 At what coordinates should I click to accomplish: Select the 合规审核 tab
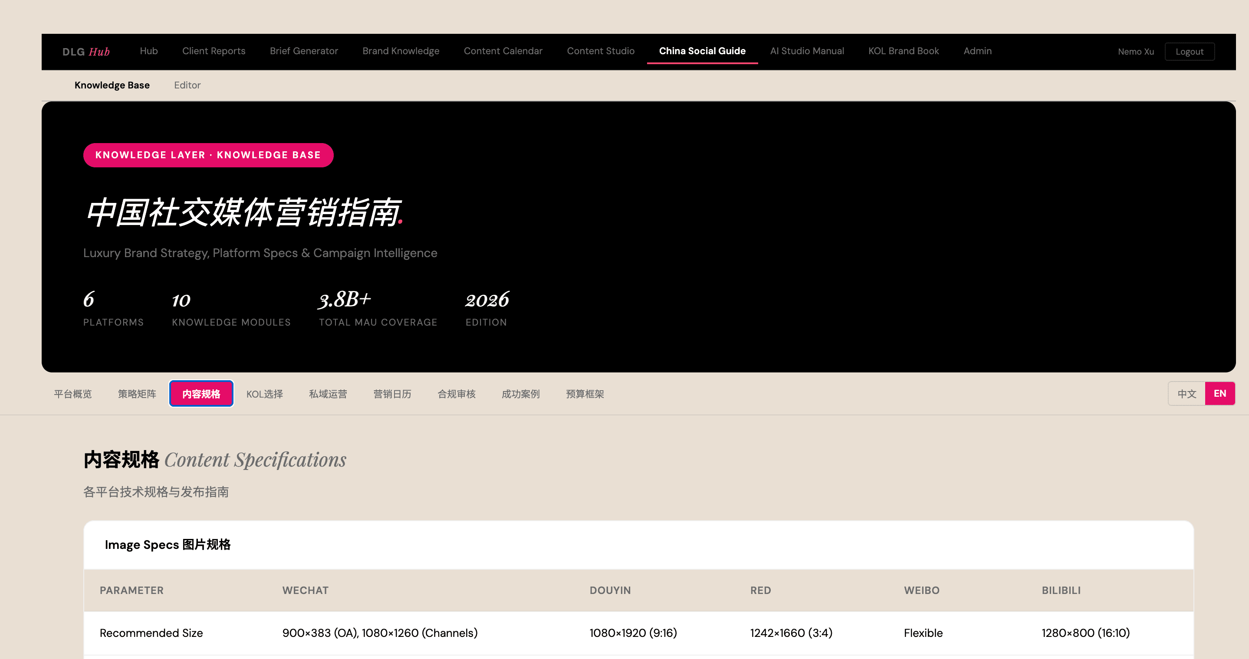(456, 394)
